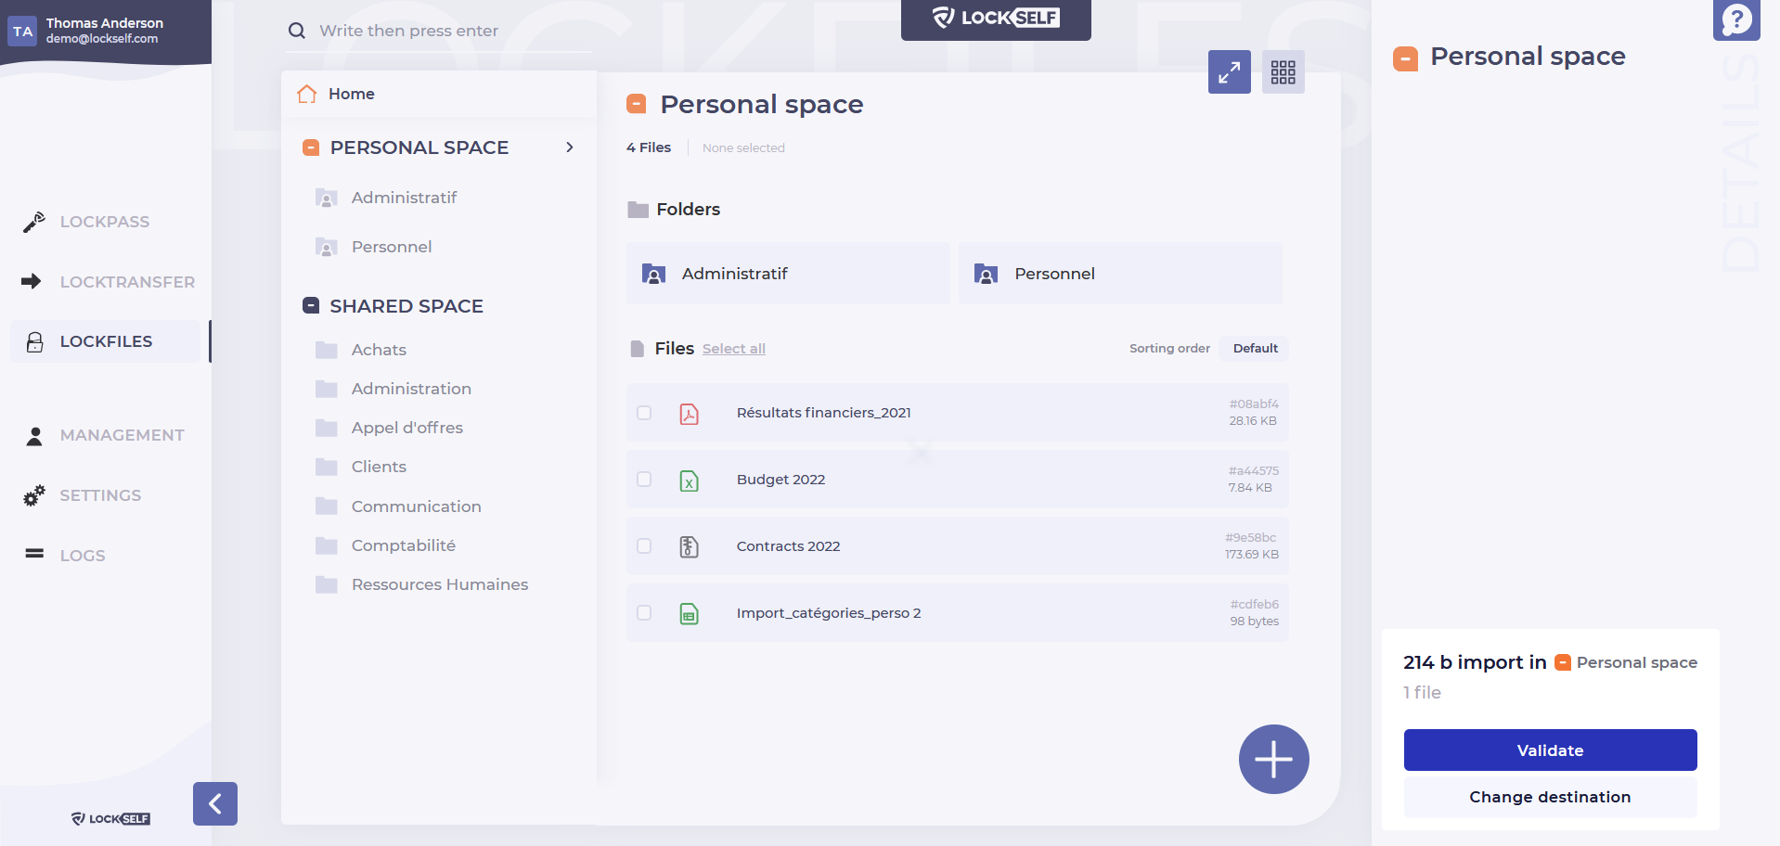Open LOCKFILES module
This screenshot has height=846, width=1780.
106,341
